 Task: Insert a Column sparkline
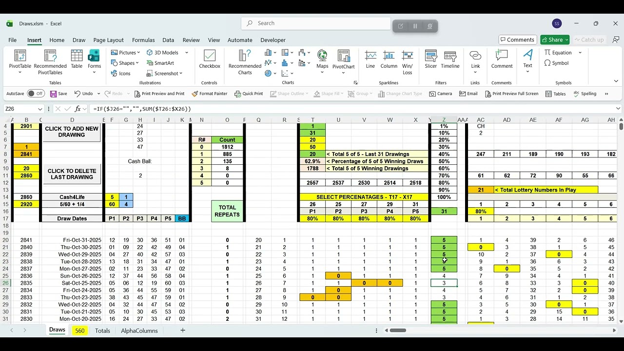(389, 59)
